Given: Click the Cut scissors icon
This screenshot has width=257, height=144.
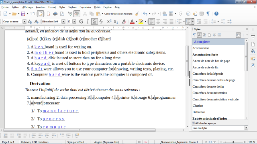Looking at the screenshot, I should click(x=85, y=14).
